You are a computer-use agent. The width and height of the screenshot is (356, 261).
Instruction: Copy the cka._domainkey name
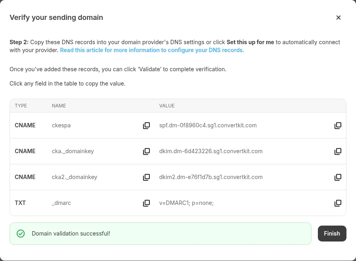tap(147, 151)
